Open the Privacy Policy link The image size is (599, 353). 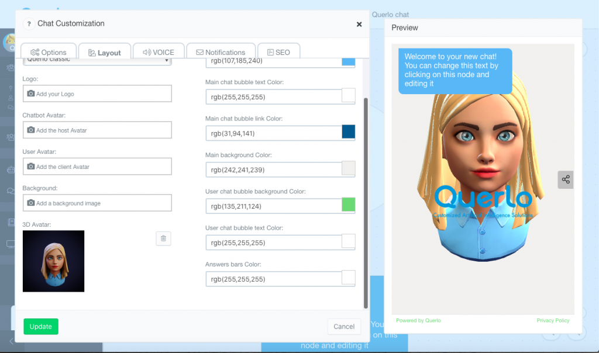(x=553, y=320)
